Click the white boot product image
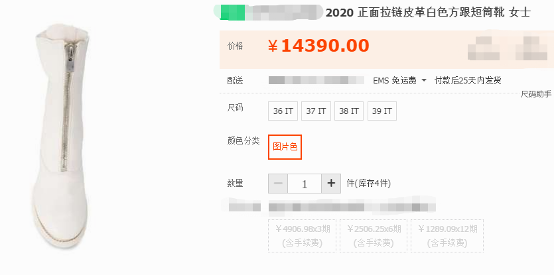 pyautogui.click(x=61, y=136)
